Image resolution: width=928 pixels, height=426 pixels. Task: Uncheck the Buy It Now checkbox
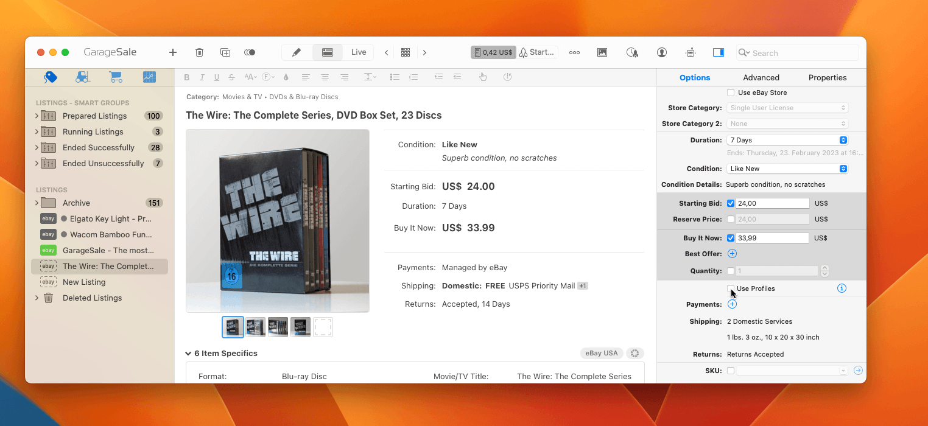click(x=731, y=238)
